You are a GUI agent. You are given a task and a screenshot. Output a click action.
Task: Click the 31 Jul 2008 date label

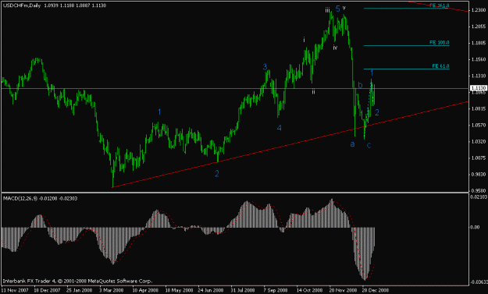point(243,290)
